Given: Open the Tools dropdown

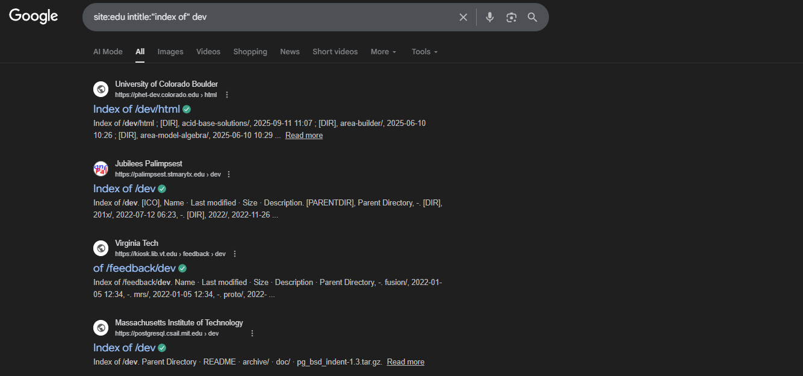Looking at the screenshot, I should coord(424,52).
